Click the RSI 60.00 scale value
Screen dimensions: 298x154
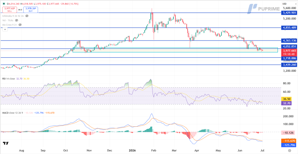[287, 92]
